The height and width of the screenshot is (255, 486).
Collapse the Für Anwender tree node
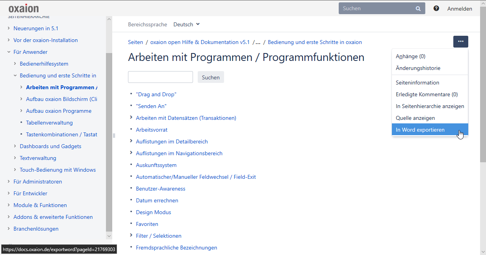pos(9,52)
